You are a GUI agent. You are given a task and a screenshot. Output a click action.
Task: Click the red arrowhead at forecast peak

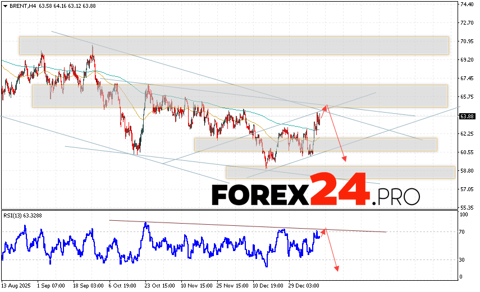tap(325, 106)
